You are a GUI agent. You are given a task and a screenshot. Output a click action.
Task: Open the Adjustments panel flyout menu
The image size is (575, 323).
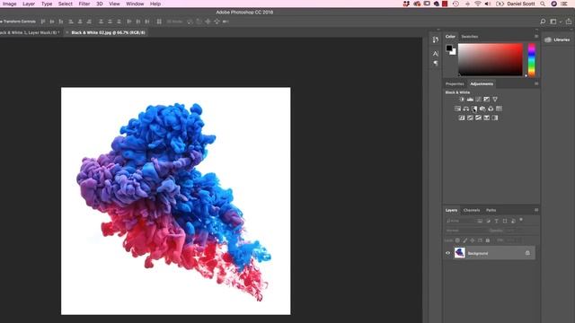tap(536, 83)
